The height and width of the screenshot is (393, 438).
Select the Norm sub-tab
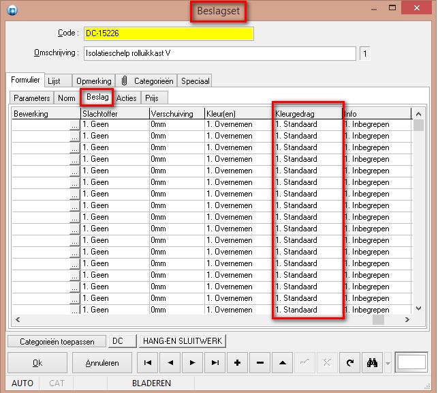coord(67,98)
